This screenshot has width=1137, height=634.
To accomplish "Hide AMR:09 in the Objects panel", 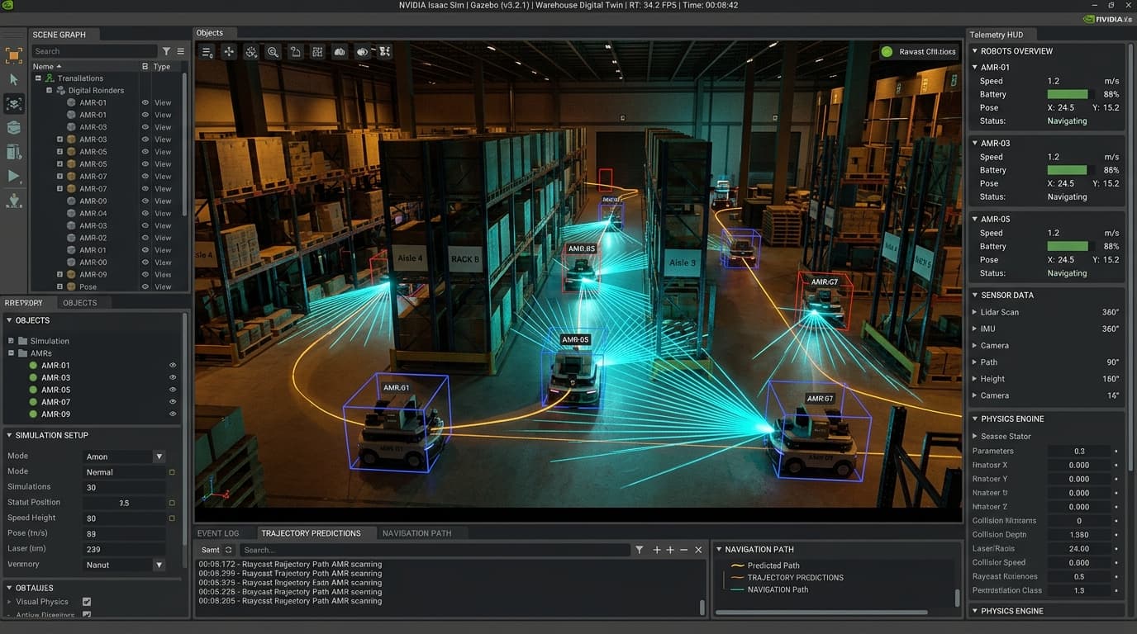I will click(x=173, y=414).
